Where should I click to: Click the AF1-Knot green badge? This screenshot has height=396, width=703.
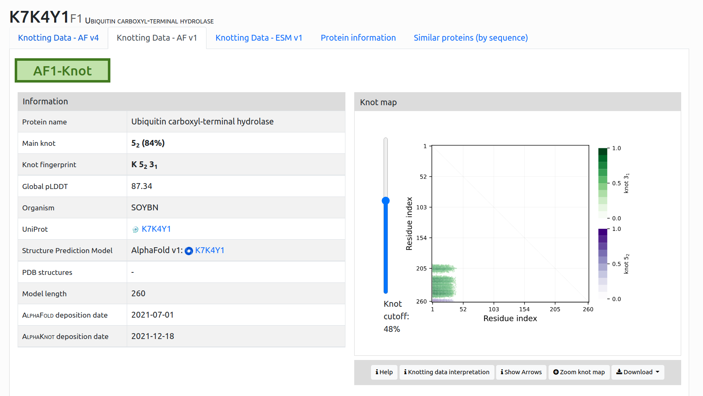(63, 70)
